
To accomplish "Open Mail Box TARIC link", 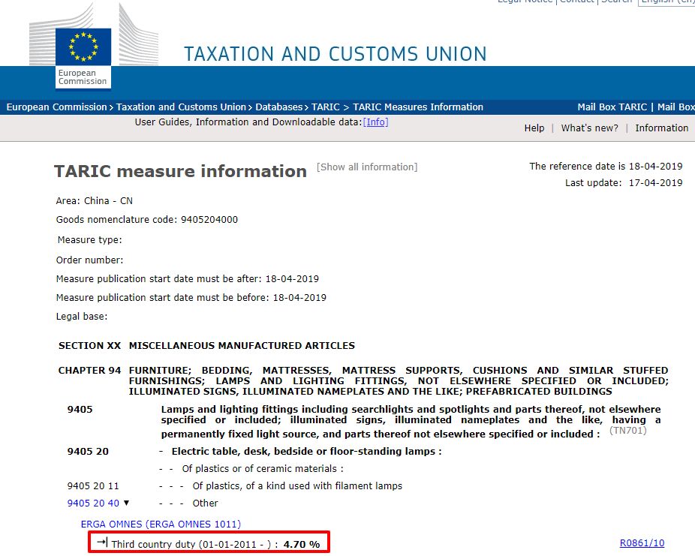I will [612, 107].
